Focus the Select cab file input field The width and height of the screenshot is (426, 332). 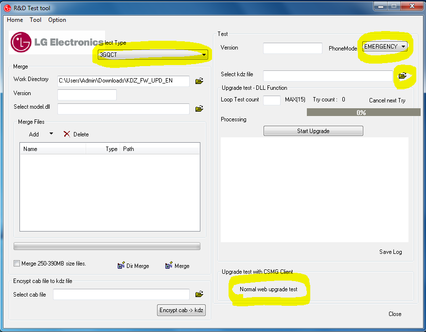tap(121, 294)
